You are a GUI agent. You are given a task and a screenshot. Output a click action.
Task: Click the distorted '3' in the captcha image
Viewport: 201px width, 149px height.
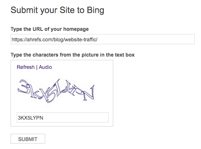pos(24,86)
